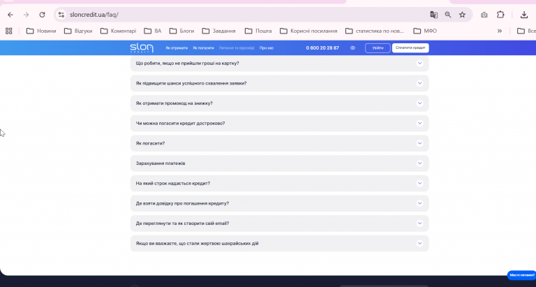Screen dimensions: 536x287
Task: Click text 'Як погасити?'
Action: point(150,143)
